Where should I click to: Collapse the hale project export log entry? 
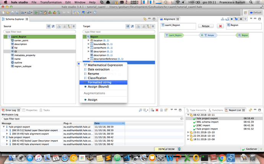(x=3, y=127)
